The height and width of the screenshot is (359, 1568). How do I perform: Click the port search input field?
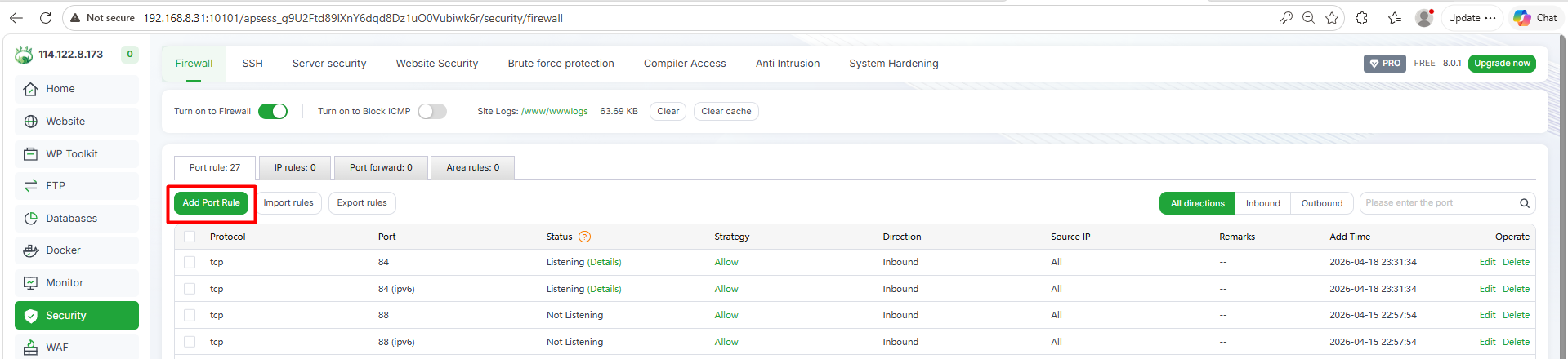click(1438, 203)
